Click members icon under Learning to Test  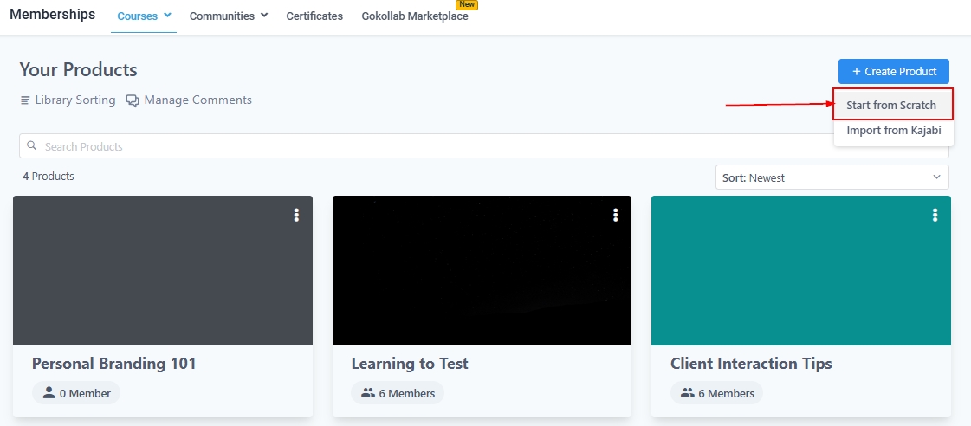[x=367, y=393]
